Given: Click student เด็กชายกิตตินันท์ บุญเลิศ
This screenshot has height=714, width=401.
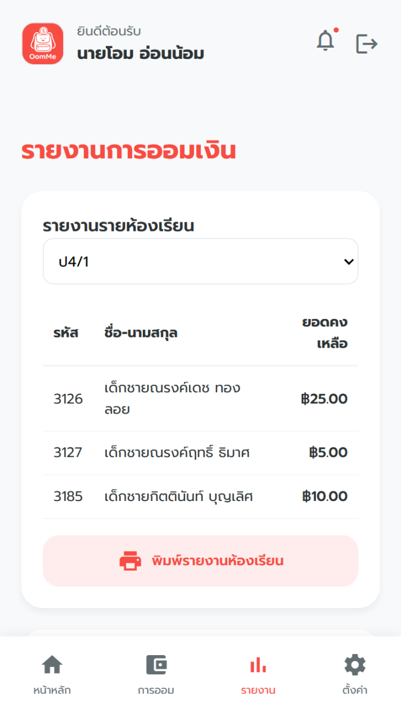Looking at the screenshot, I should point(178,496).
